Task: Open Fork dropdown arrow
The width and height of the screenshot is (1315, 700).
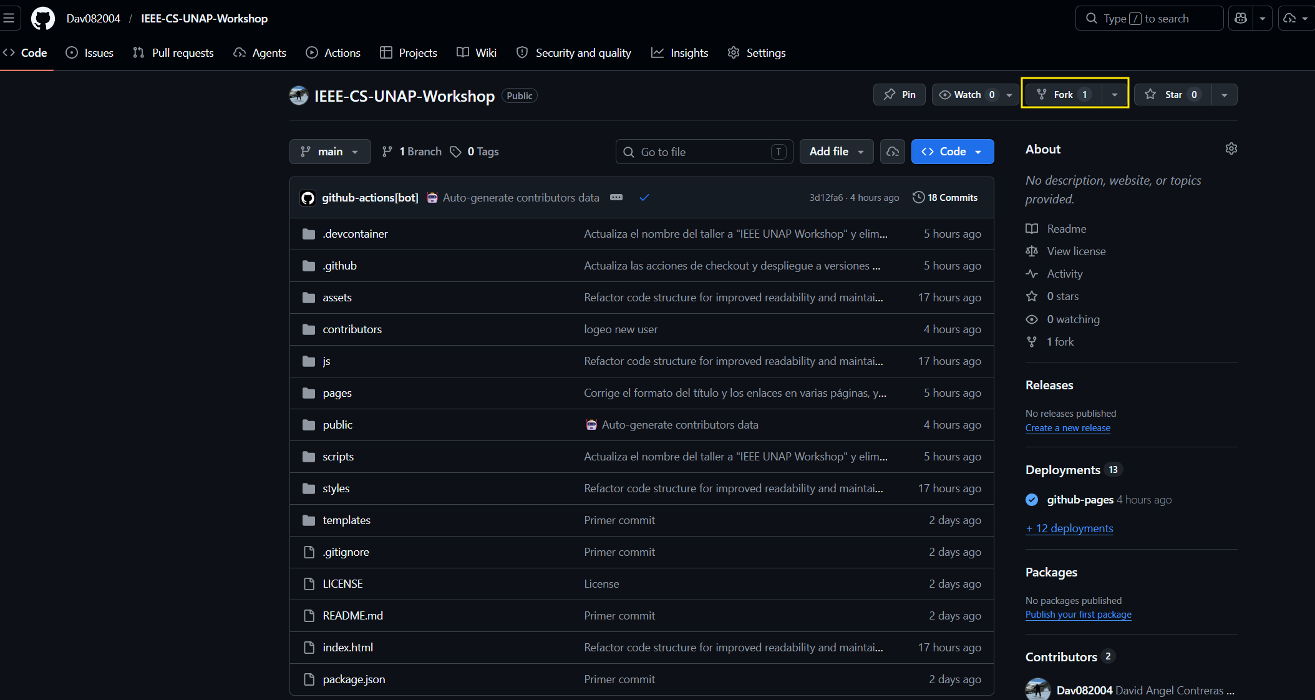Action: coord(1115,94)
